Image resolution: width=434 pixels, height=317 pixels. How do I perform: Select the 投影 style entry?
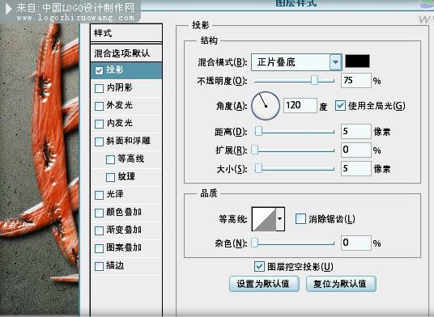(x=126, y=70)
